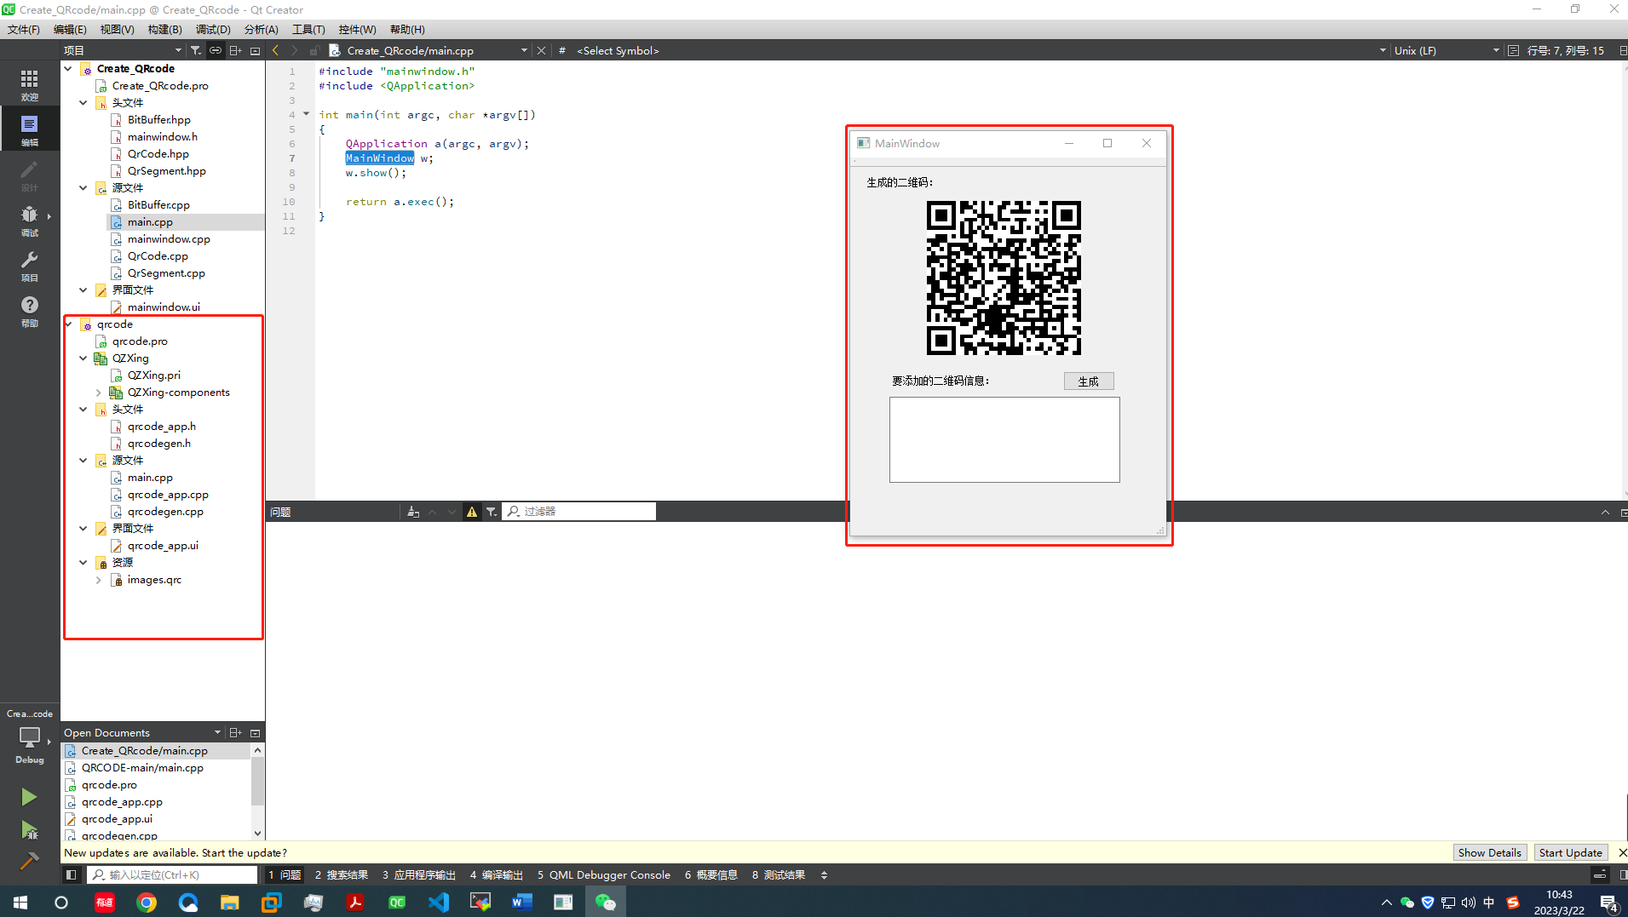Open the Welcome (欢迎) mode
Screen dimensions: 1628x917
pyautogui.click(x=29, y=84)
